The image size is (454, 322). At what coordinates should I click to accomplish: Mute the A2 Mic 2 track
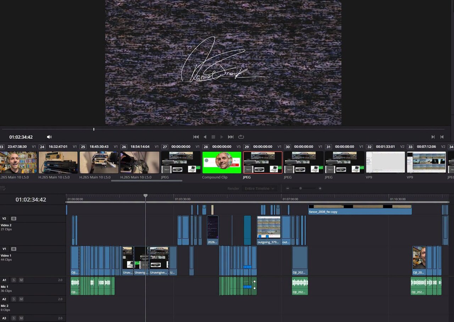[21, 299]
